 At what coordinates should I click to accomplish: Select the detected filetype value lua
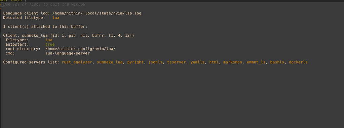pos(56,18)
